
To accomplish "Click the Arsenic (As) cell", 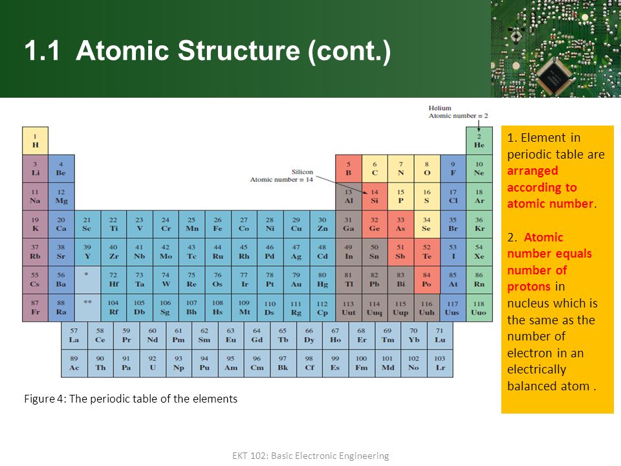I will coord(401,225).
